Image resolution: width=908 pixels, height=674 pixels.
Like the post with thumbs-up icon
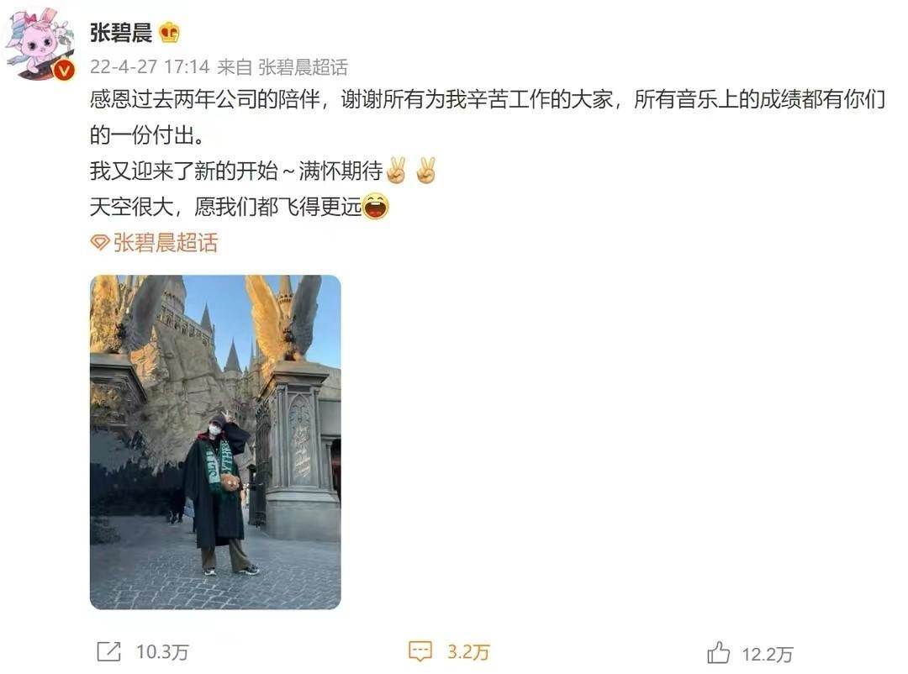(719, 653)
